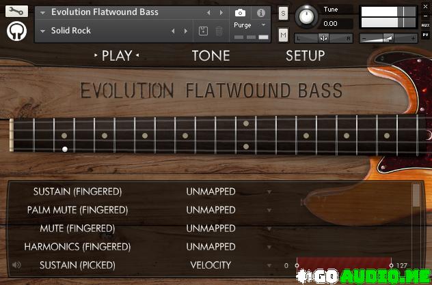Save the snapshot with the floppy disk icon

[203, 31]
